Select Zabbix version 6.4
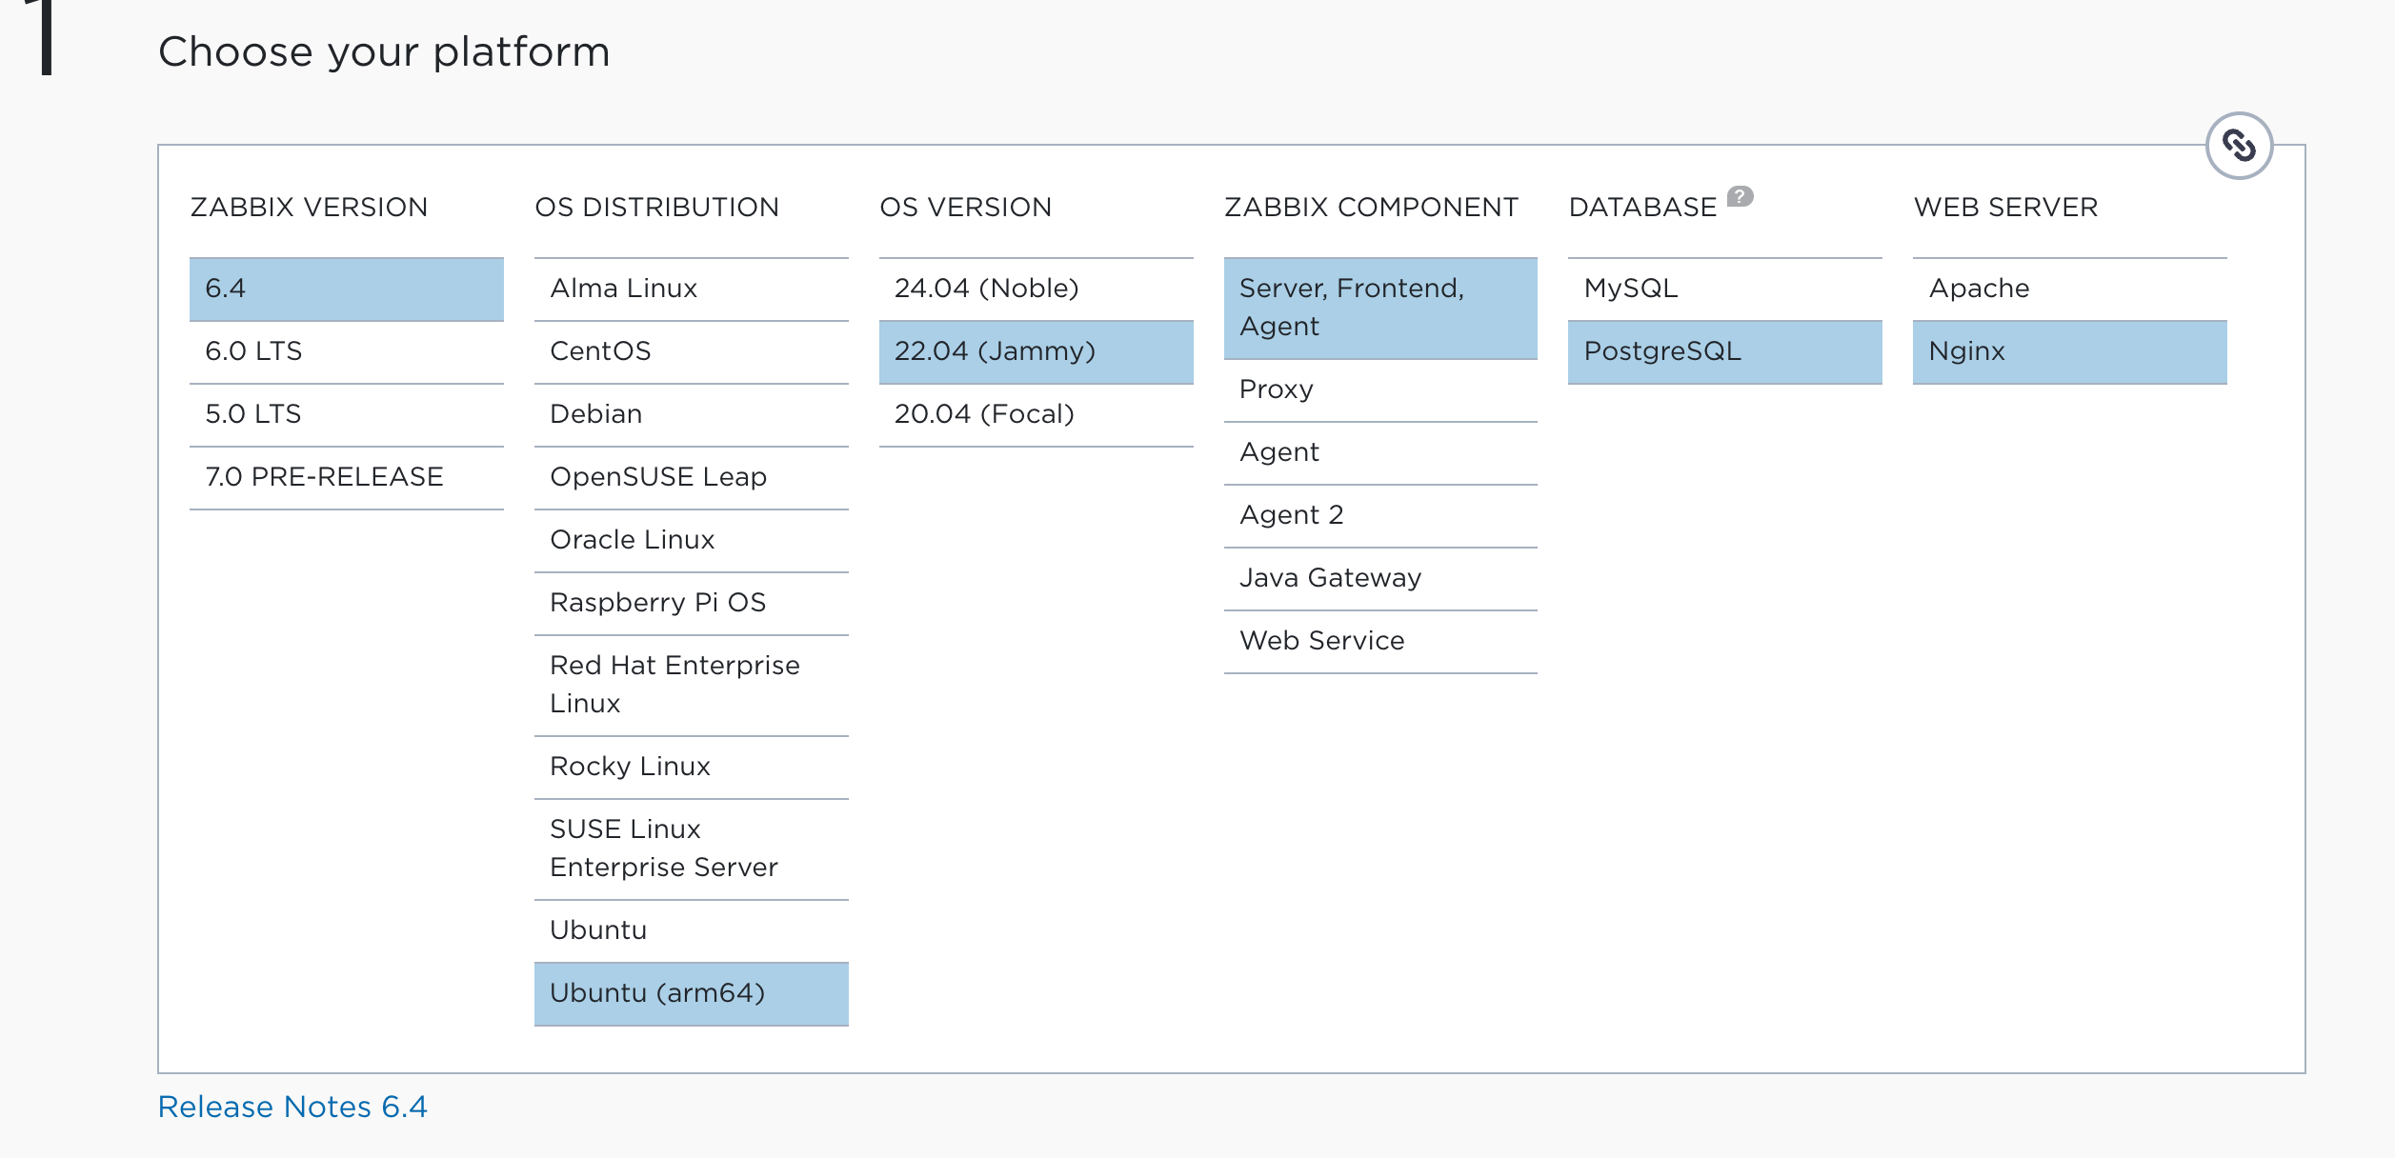Screen dimensions: 2395x1158 [347, 289]
